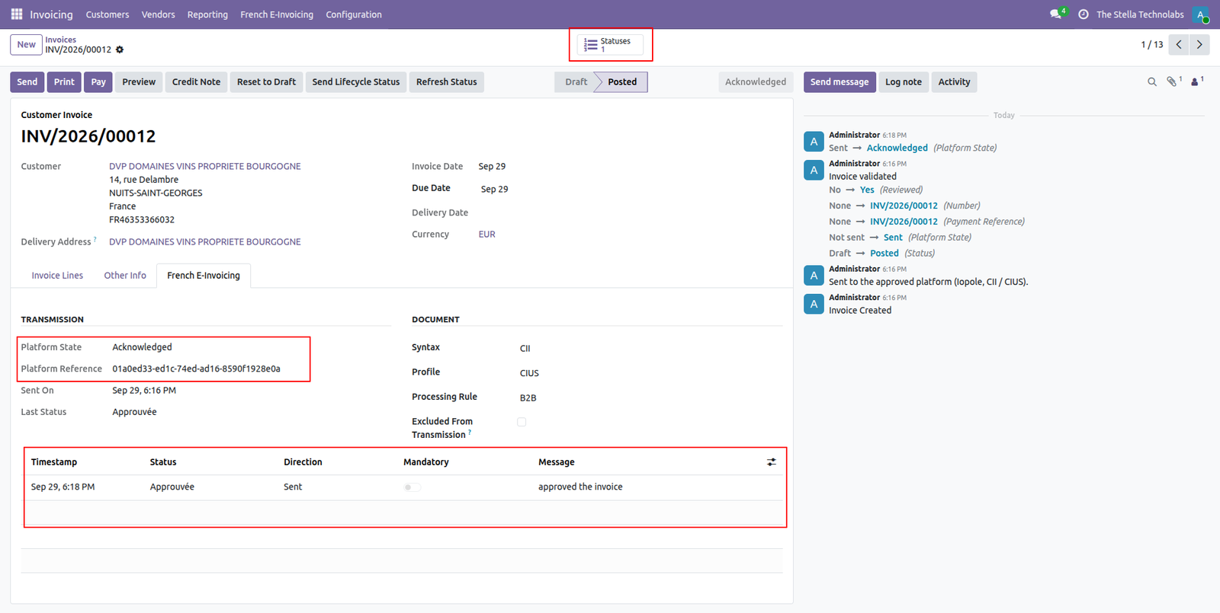Viewport: 1220px width, 613px height.
Task: Toggle Excluded From Transmission checkbox
Action: point(522,422)
